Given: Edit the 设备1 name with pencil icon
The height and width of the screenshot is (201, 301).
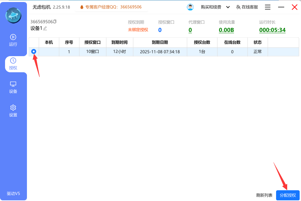Looking at the screenshot, I should coord(45,28).
